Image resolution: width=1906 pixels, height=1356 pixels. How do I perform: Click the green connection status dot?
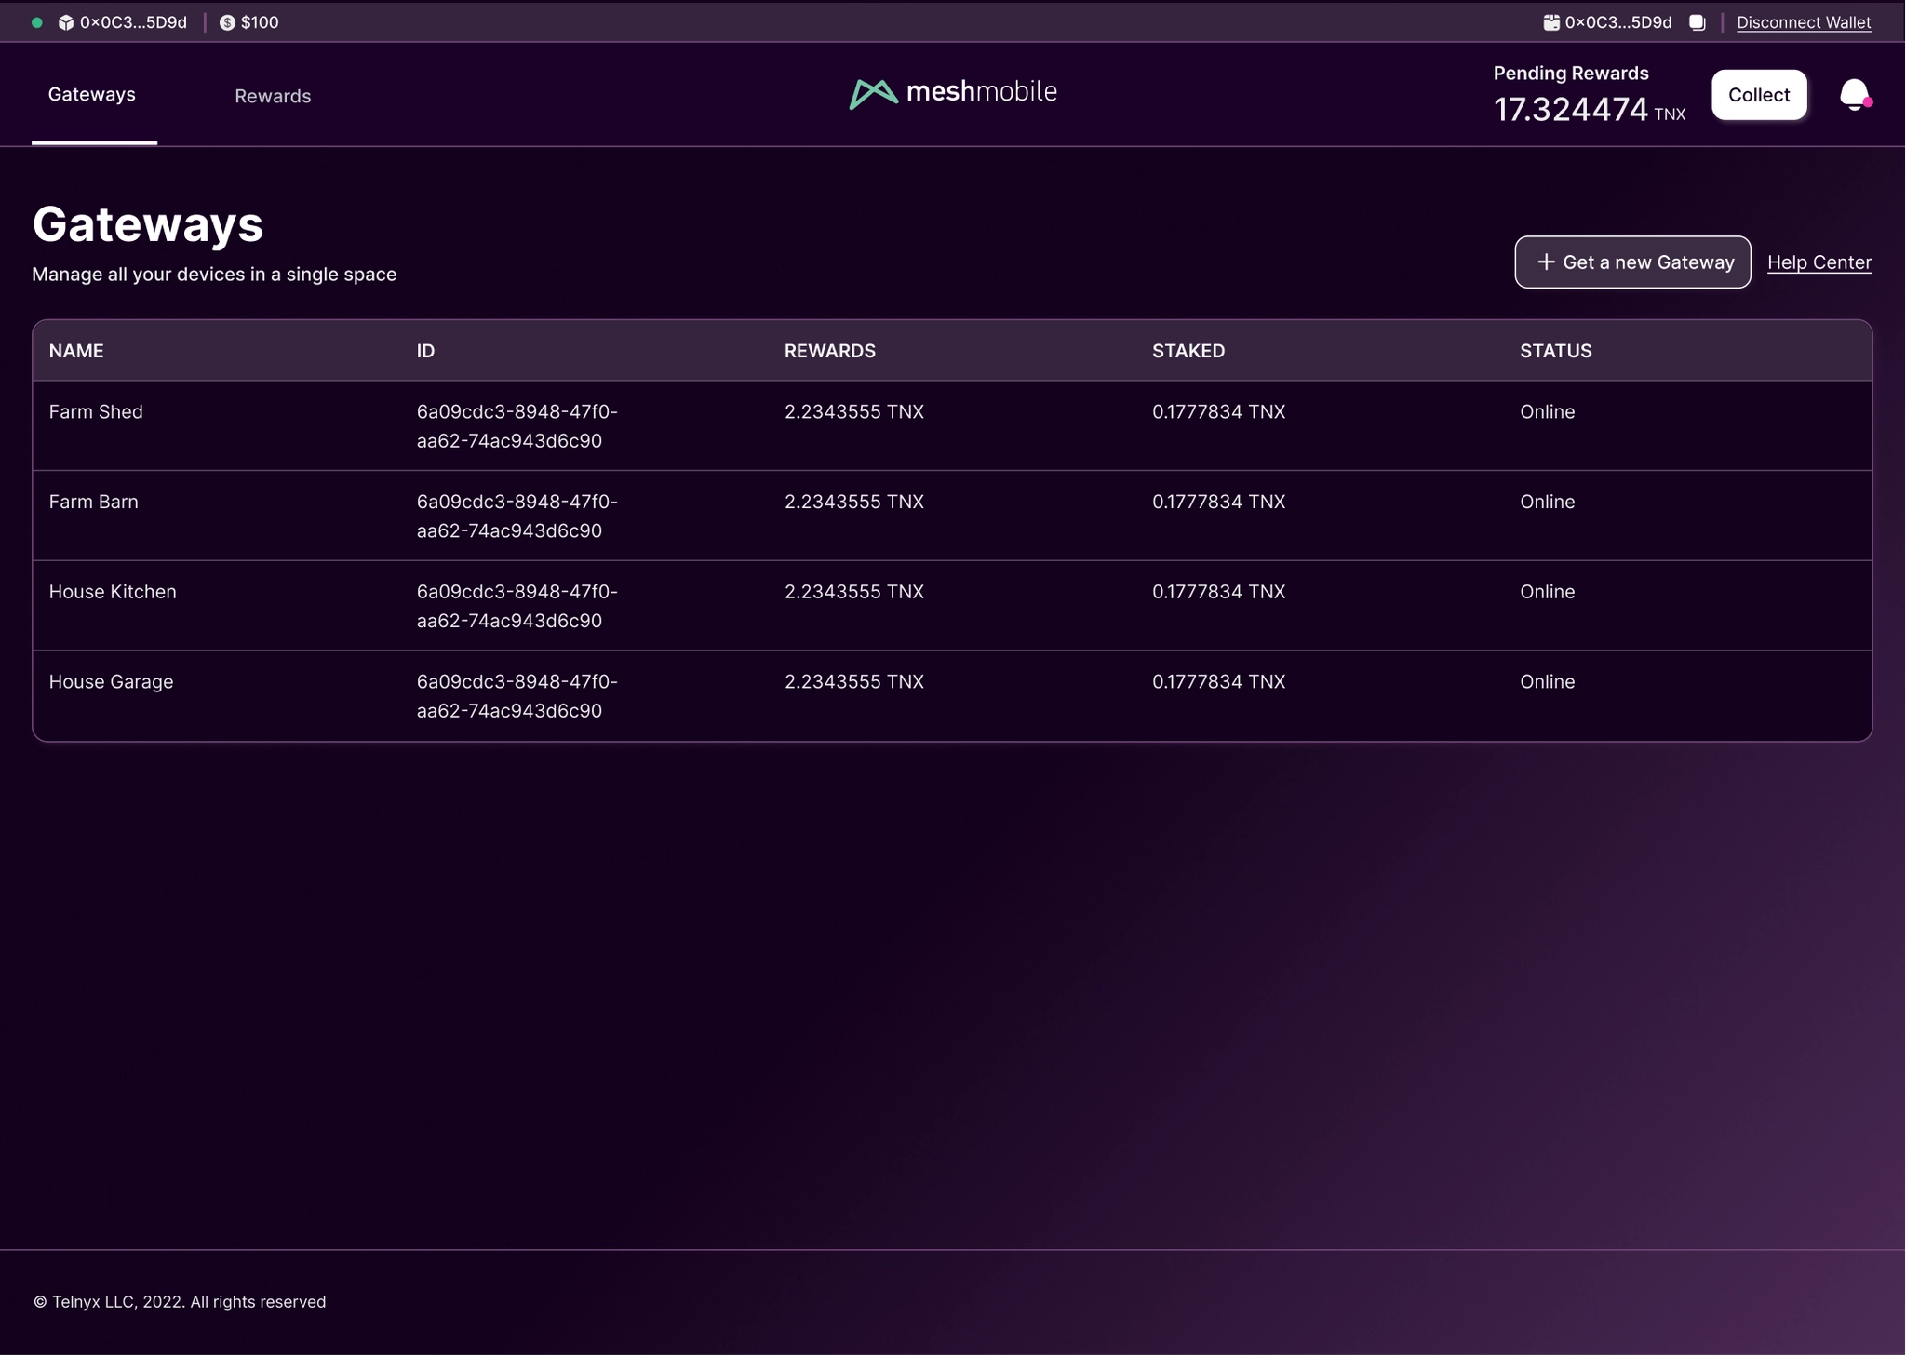pos(37,22)
